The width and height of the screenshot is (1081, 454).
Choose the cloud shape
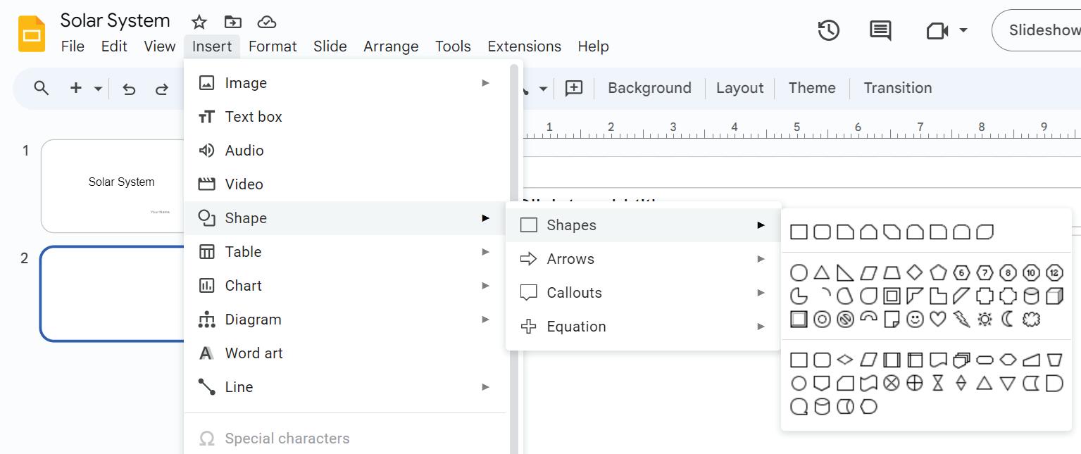click(x=1031, y=320)
